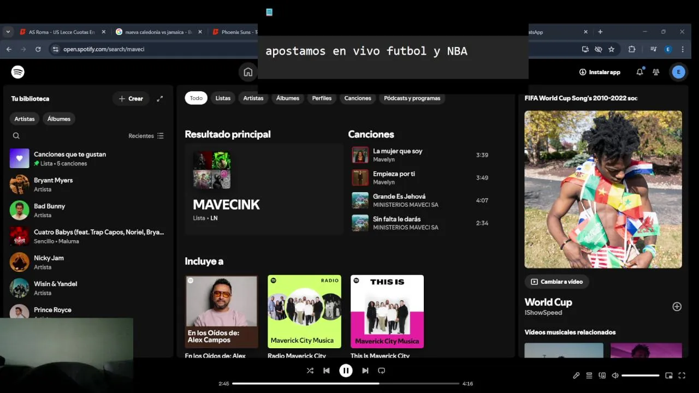699x393 pixels.
Task: Open the friends activity icon
Action: coord(656,72)
